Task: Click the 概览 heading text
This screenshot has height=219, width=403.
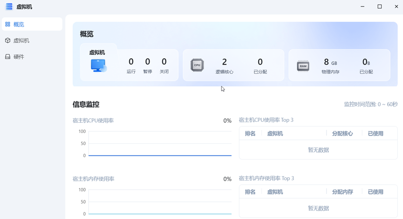Action: 87,34
